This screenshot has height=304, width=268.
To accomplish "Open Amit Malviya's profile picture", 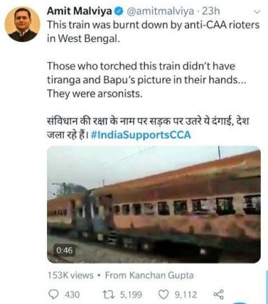I will (x=22, y=24).
